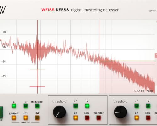Click the first band frequency line in spectrum
Screen dimensions: 157x126
coord(37,57)
